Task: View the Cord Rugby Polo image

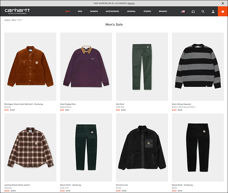Action: 86,66
